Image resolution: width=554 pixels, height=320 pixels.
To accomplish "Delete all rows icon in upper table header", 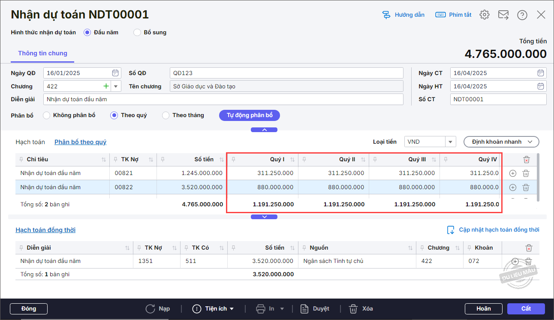I will tap(527, 160).
